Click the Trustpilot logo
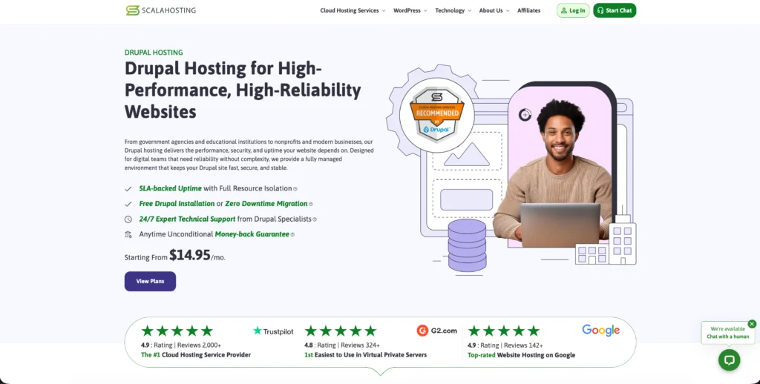This screenshot has width=760, height=384. click(x=273, y=331)
